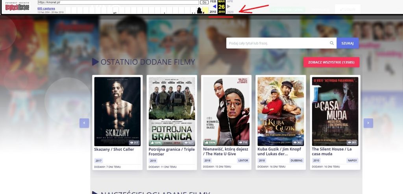Click the Wayback URL input field
Screen dimensions: 403x194
(118, 2)
